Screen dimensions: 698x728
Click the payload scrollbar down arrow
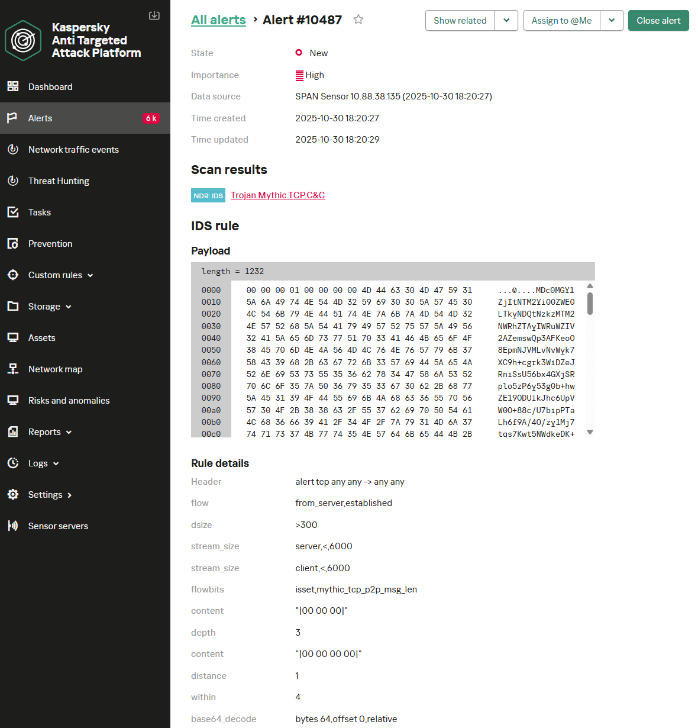[x=590, y=432]
